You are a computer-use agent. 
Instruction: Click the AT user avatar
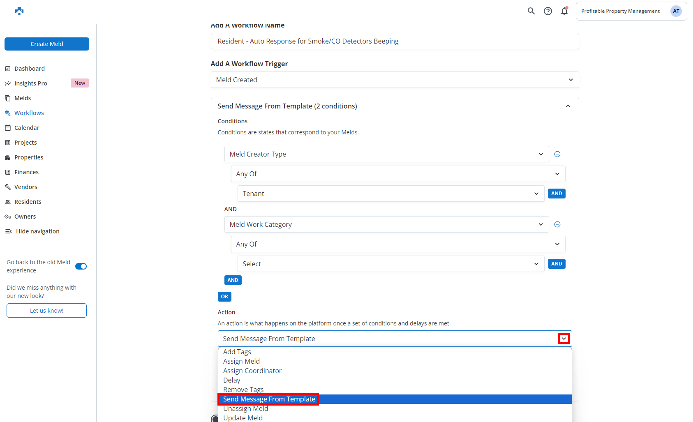(676, 11)
